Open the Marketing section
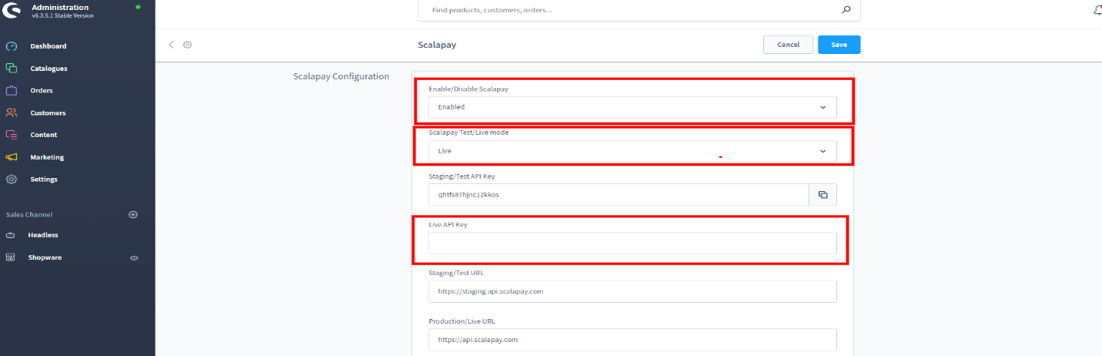 click(x=47, y=157)
